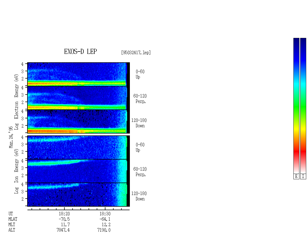Viewport: 307px width, 237px height.
Task: Click the 18:30 tick on time axis
Action: tap(105, 209)
